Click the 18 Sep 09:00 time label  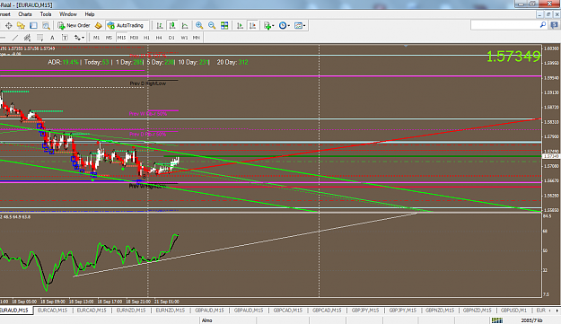(x=53, y=302)
